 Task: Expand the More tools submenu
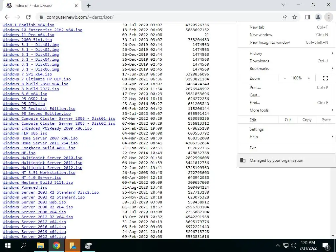(x=286, y=110)
